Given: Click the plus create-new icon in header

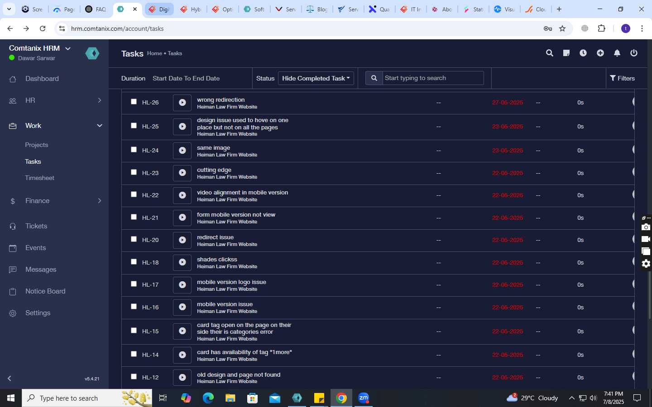Looking at the screenshot, I should click(x=600, y=53).
